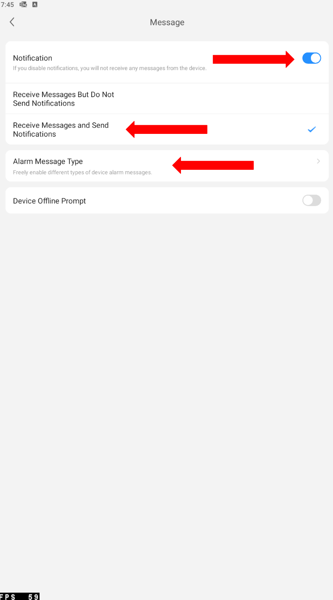Disable the Notification switch

pos(311,58)
